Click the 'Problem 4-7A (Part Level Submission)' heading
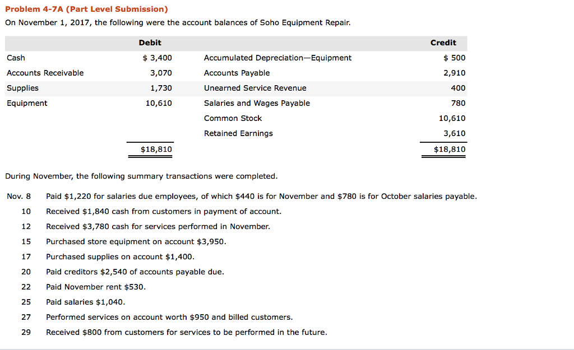 [86, 9]
